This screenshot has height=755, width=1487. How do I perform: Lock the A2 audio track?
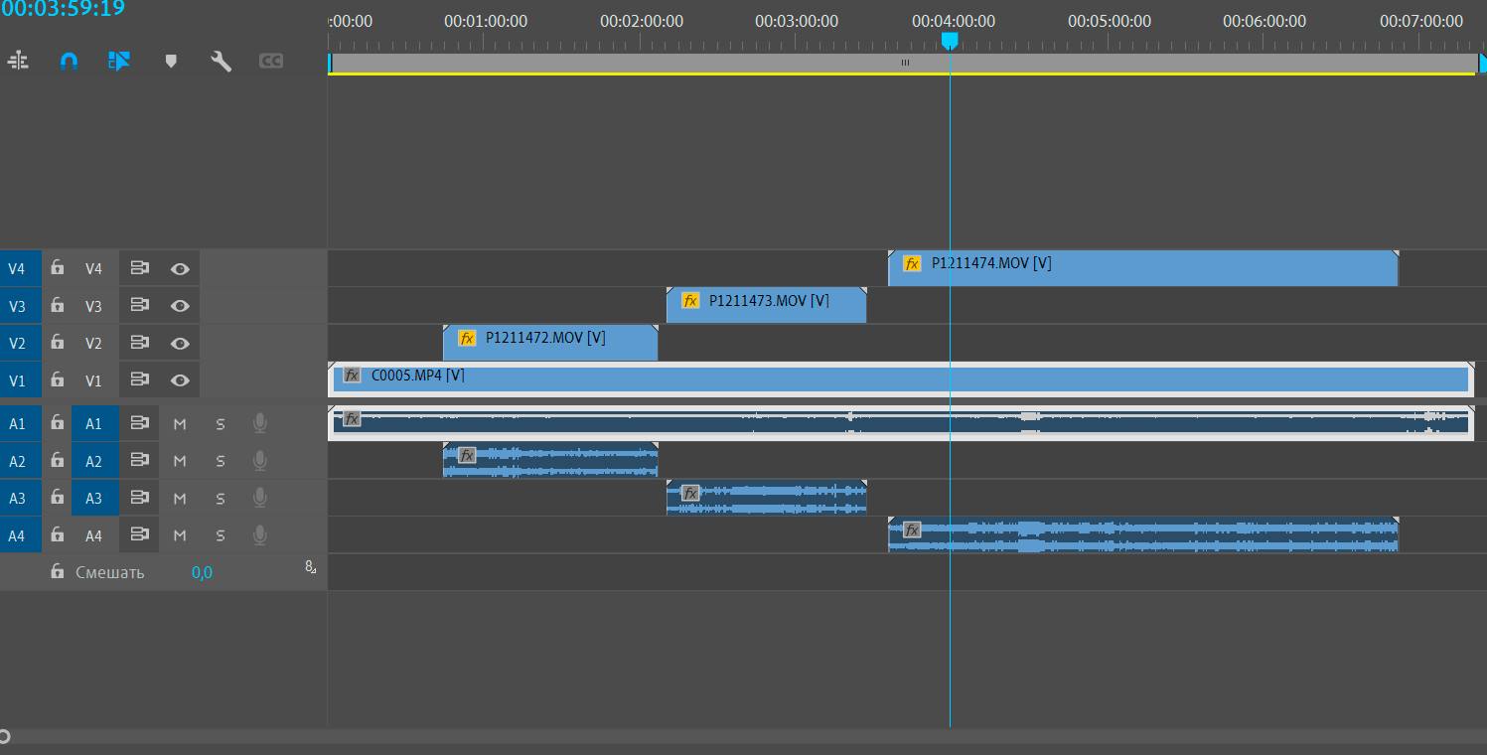tap(58, 460)
